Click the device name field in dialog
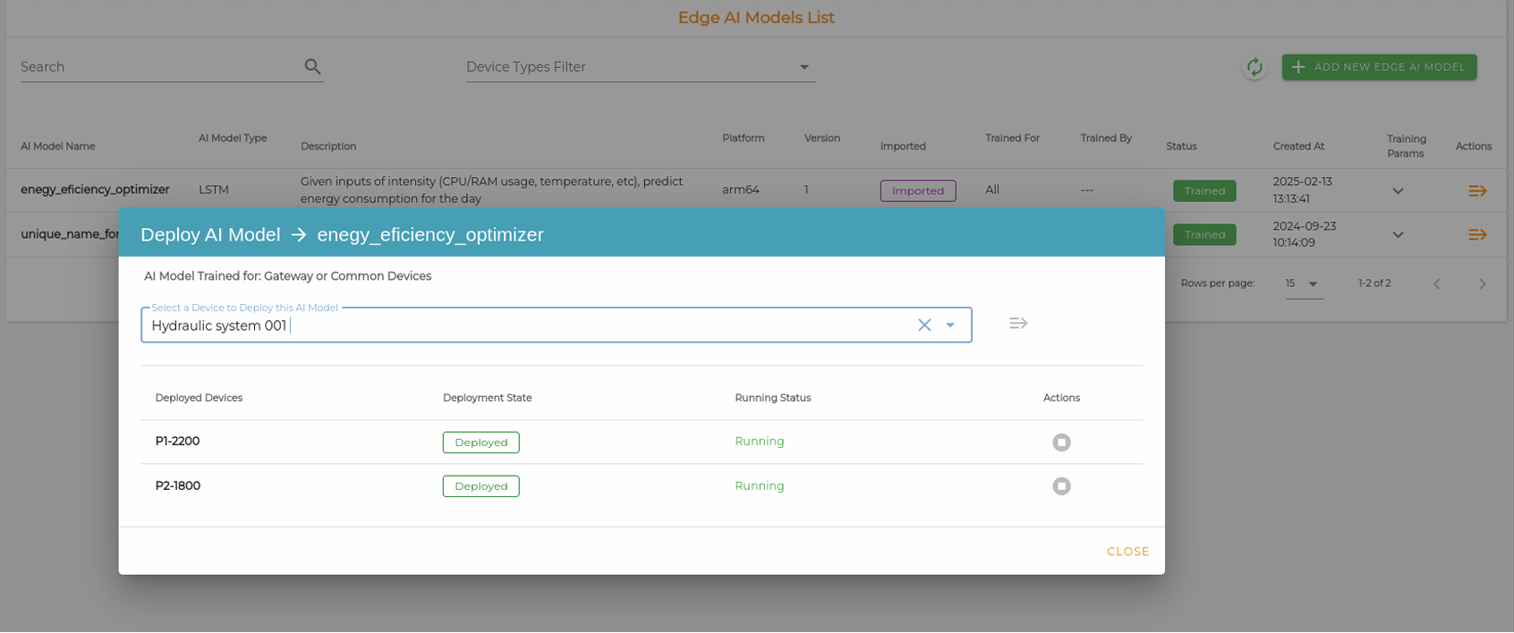 [528, 325]
